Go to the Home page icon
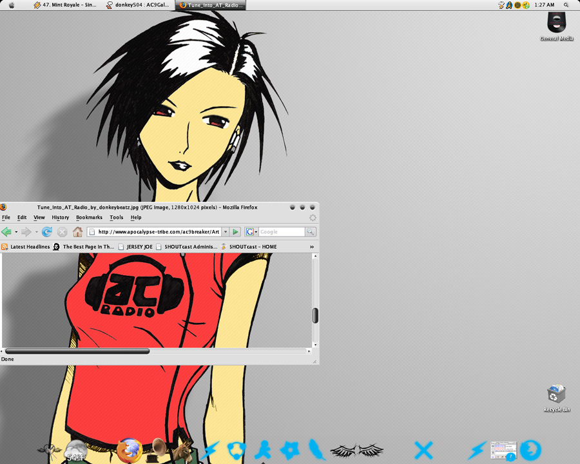580x464 pixels. (77, 231)
